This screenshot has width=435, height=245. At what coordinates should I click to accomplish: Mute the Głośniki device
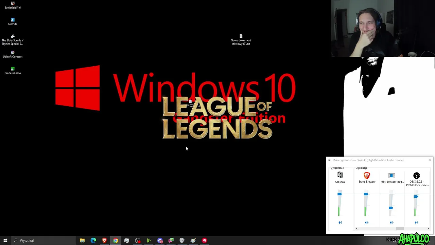(x=340, y=223)
